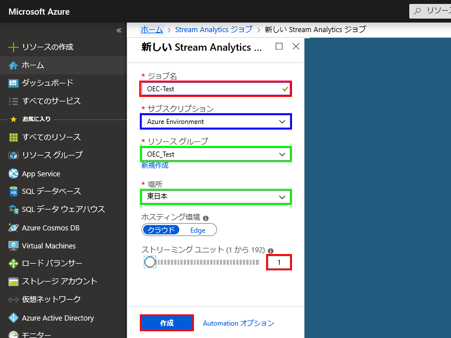
Task: Click the dashboard icon in the sidebar
Action: 13,83
